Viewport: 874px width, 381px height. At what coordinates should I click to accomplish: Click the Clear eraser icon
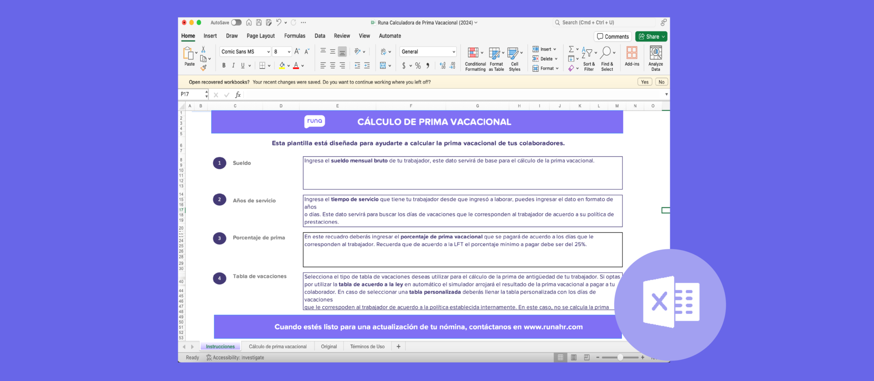pyautogui.click(x=571, y=68)
